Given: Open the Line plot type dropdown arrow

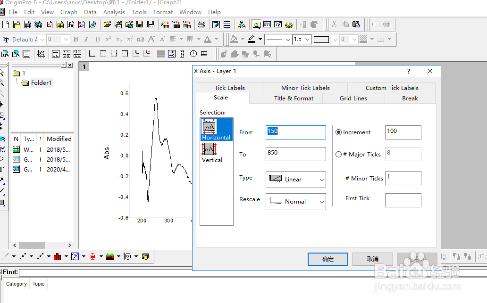Looking at the screenshot, I should click(x=14, y=256).
